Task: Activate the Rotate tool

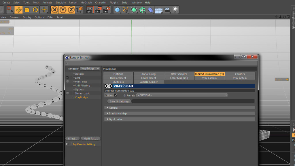Action: [35, 10]
